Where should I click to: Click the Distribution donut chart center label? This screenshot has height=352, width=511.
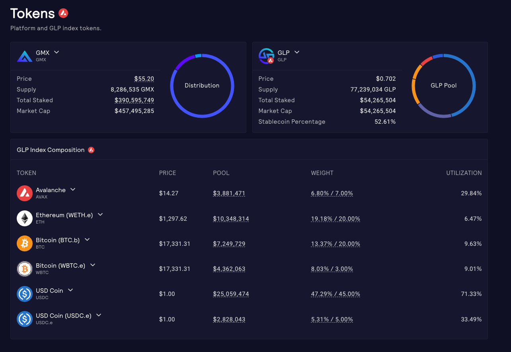point(202,86)
